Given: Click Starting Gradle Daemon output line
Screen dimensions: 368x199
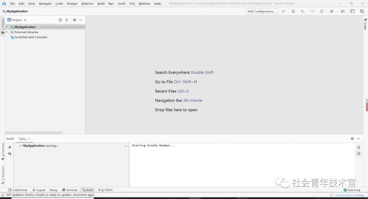Looking at the screenshot, I should point(153,145).
